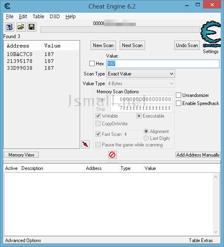Open the Table menu
This screenshot has width=224, height=247.
click(38, 17)
